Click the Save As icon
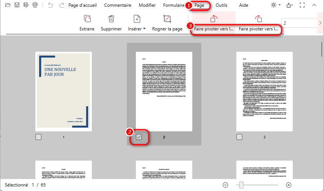This screenshot has width=324, height=191. (x=26, y=5)
